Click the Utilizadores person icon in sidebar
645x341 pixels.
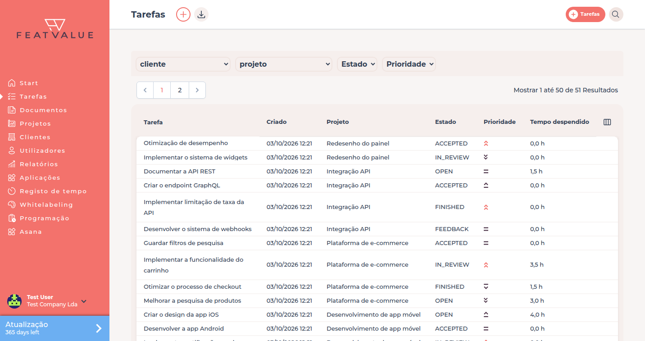tap(12, 150)
